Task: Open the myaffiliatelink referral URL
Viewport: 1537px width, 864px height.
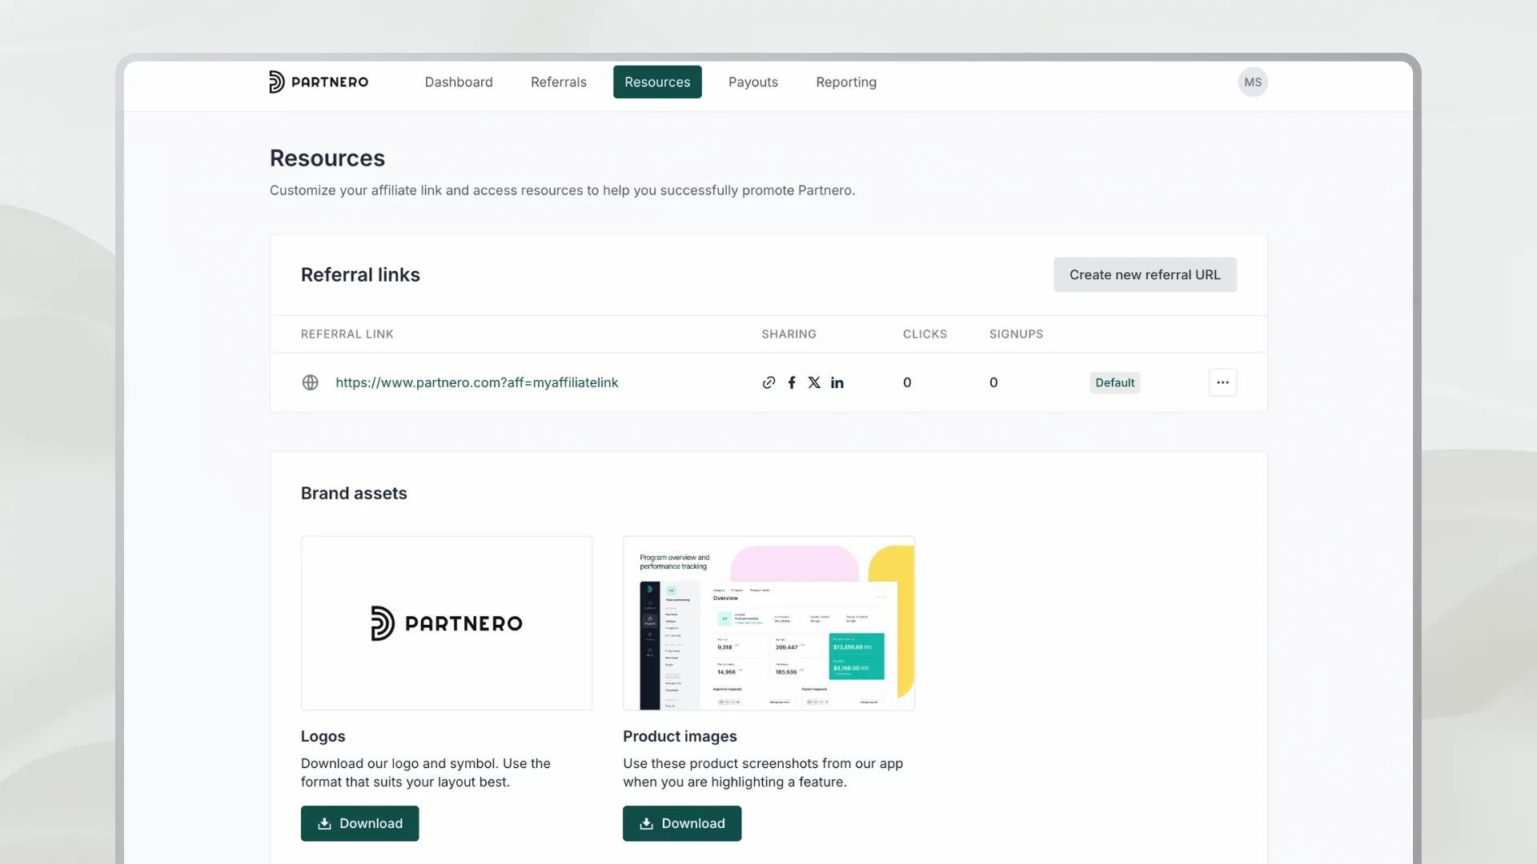Action: (x=477, y=382)
